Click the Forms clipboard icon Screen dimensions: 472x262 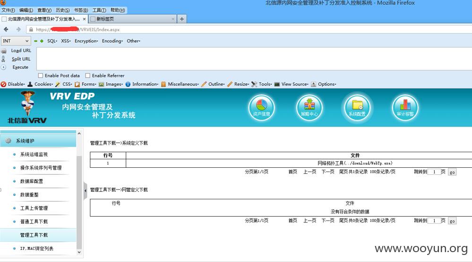[x=77, y=84]
